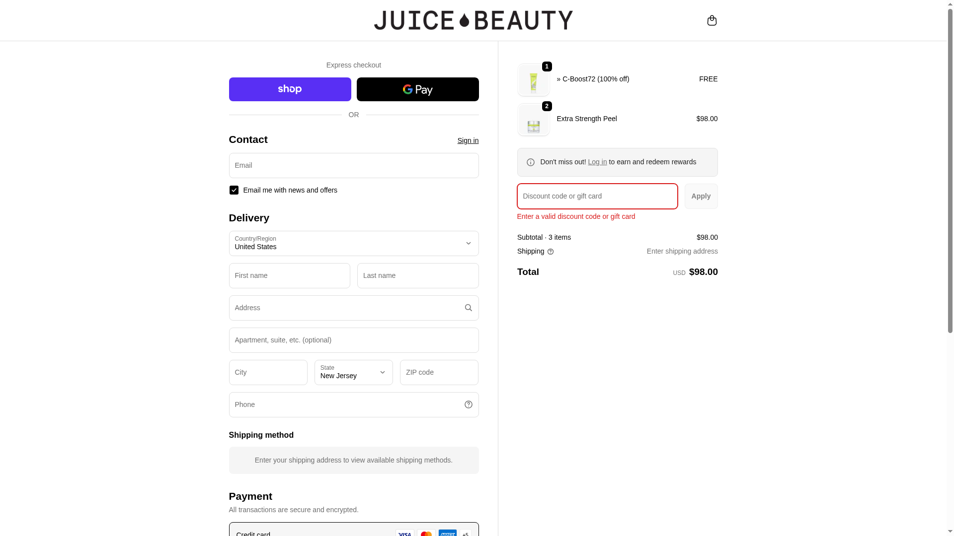This screenshot has height=536, width=954.
Task: Click the Extra Strength Peel thumbnail
Action: coord(533,120)
